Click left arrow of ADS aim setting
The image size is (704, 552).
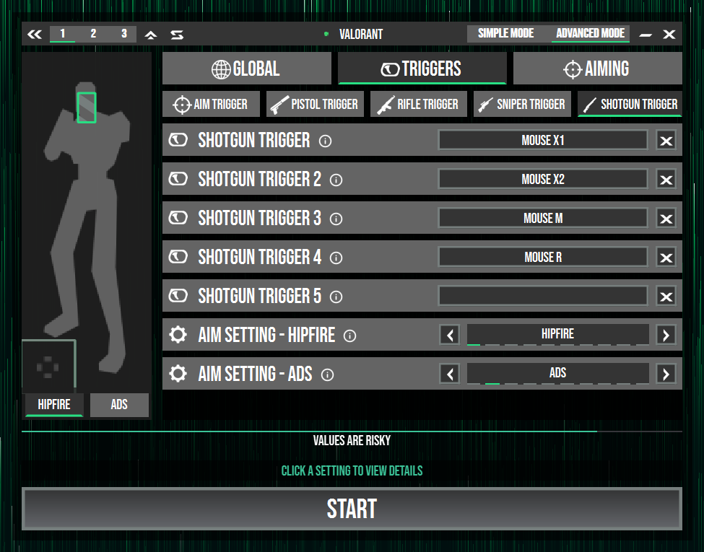coord(450,374)
